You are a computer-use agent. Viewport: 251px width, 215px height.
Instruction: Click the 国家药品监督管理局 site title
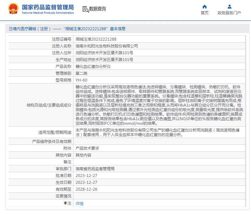coord(47,7)
